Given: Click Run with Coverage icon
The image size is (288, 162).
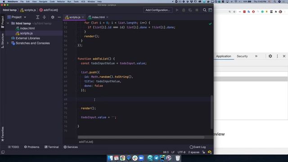Looking at the screenshot, I should coord(190,10).
